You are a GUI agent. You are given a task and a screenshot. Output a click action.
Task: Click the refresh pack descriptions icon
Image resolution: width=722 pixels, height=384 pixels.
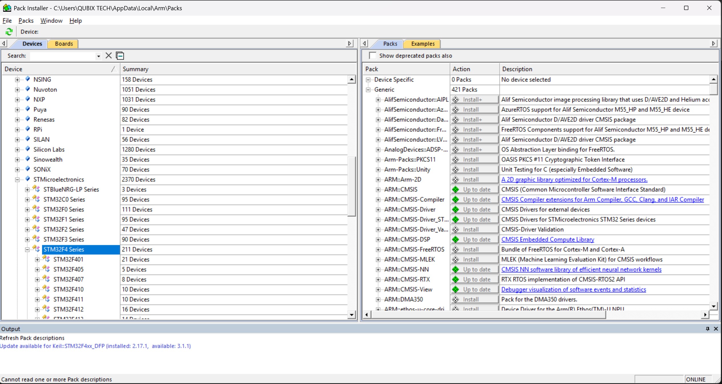[9, 32]
